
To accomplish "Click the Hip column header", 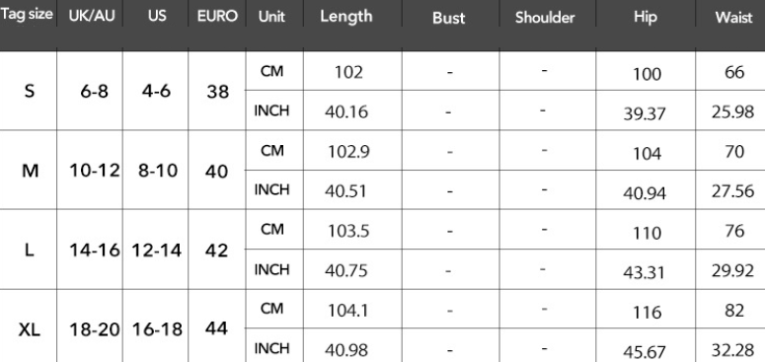I will tap(645, 17).
